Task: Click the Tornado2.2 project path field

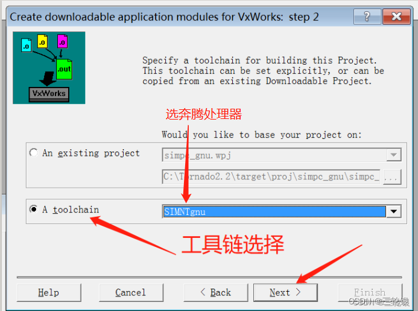Action: coord(271,177)
